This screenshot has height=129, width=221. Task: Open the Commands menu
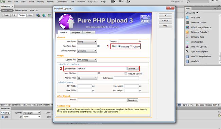coord(62,2)
